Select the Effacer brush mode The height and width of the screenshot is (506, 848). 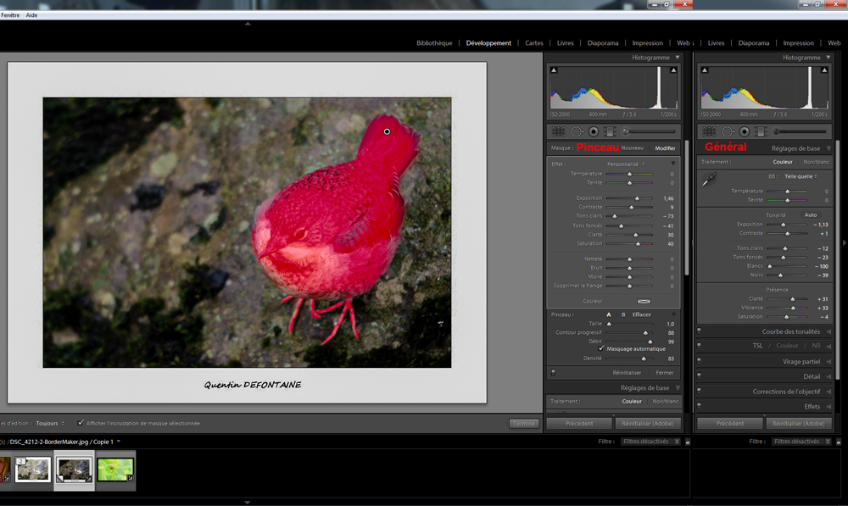[x=641, y=314]
